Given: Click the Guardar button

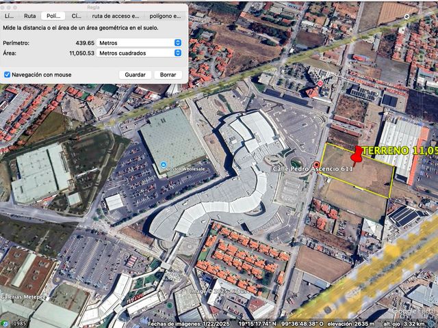Looking at the screenshot, I should pyautogui.click(x=136, y=74).
